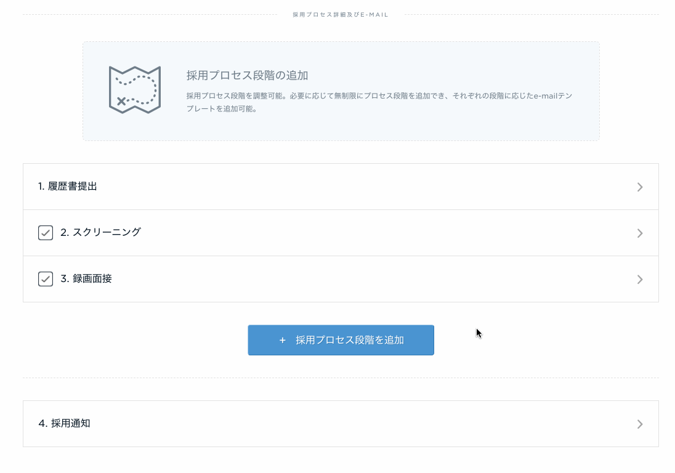Click the description paragraph about e-mailテンプレート
Screen dimensions: 675x473
[x=379, y=102]
